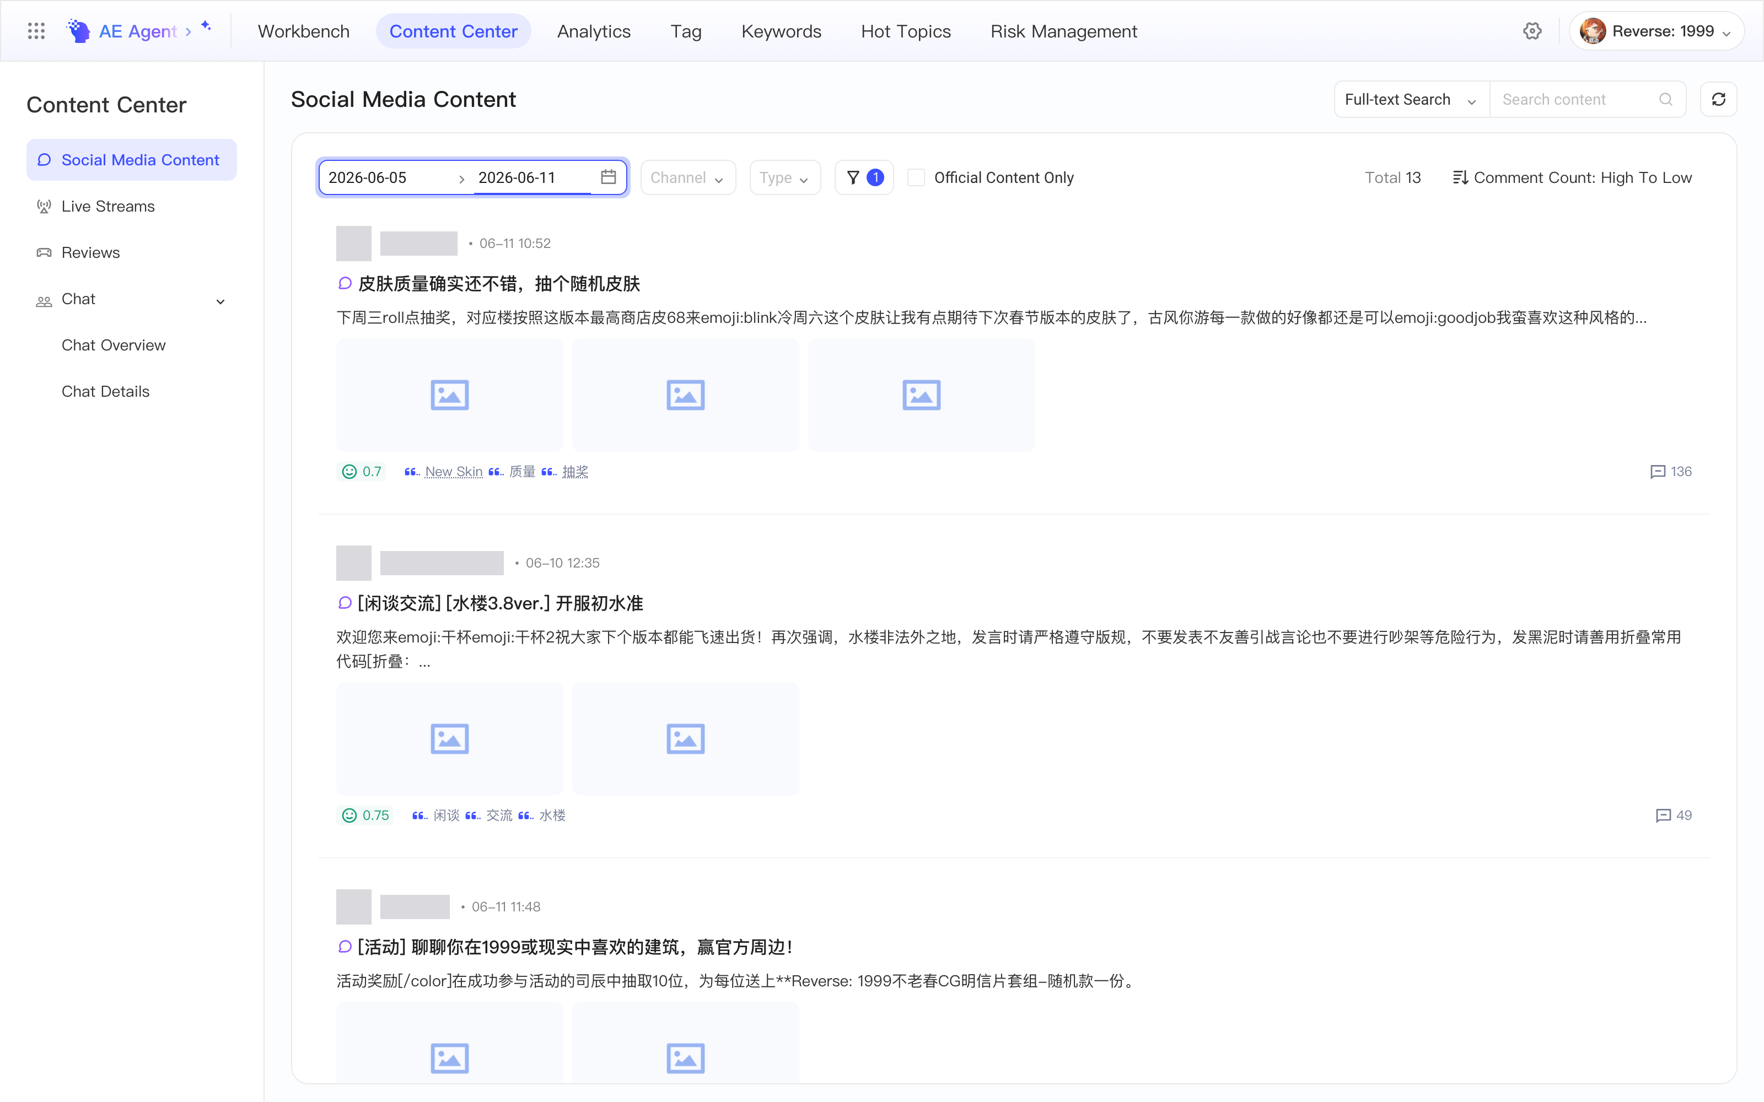Open the Channel dropdown
Viewport: 1764px width, 1102px height.
687,177
